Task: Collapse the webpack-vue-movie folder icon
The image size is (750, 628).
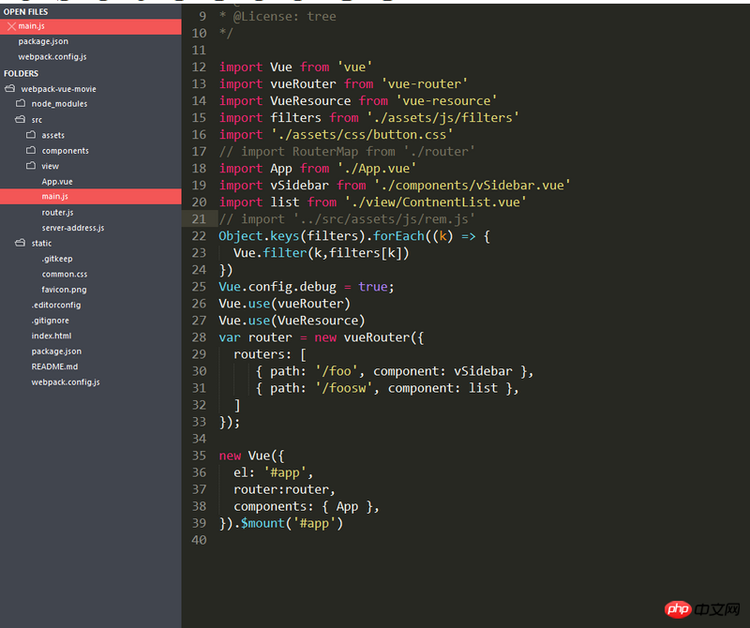Action: [10, 89]
